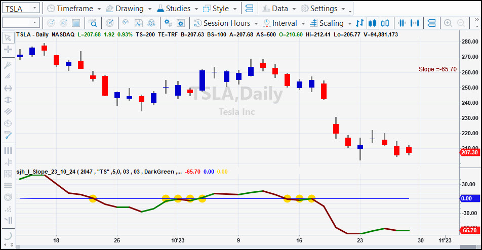Click the target with arrow toolbar icon

click(109, 23)
